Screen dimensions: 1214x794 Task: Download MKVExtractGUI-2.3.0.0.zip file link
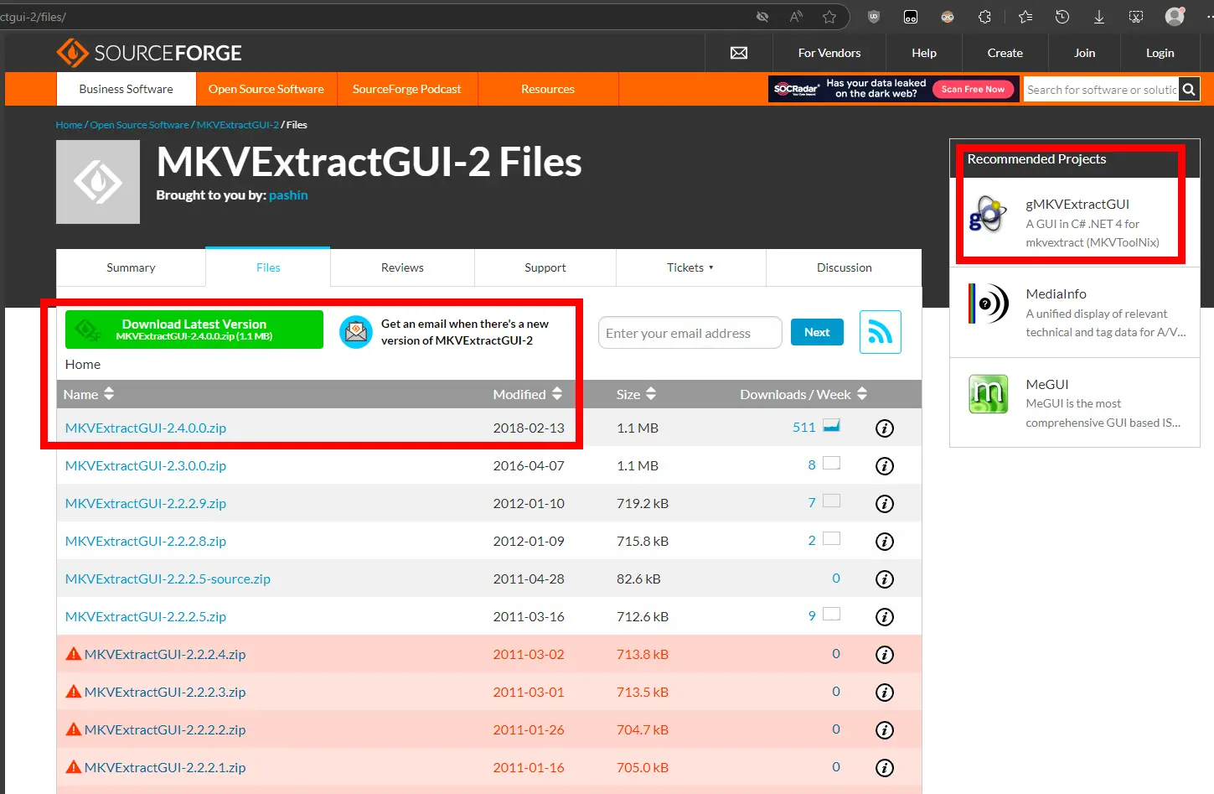[x=146, y=465]
